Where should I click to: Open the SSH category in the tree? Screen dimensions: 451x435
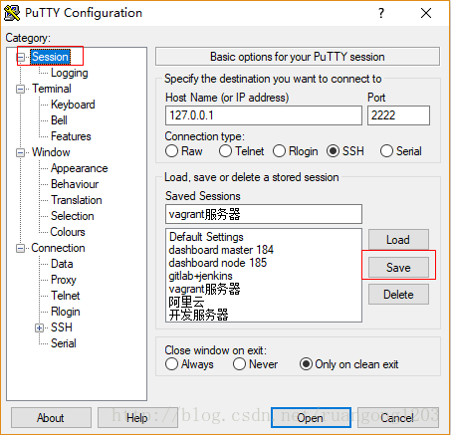pyautogui.click(x=62, y=327)
